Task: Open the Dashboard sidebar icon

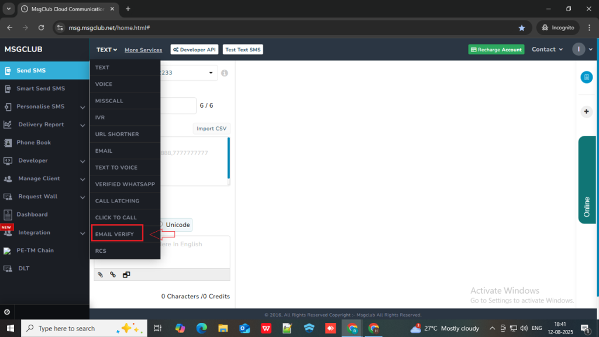Action: [8, 214]
